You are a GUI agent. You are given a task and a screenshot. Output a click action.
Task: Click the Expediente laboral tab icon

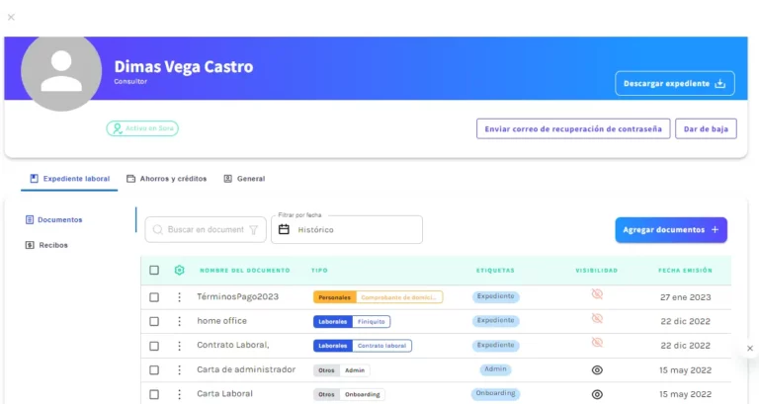[x=34, y=179]
